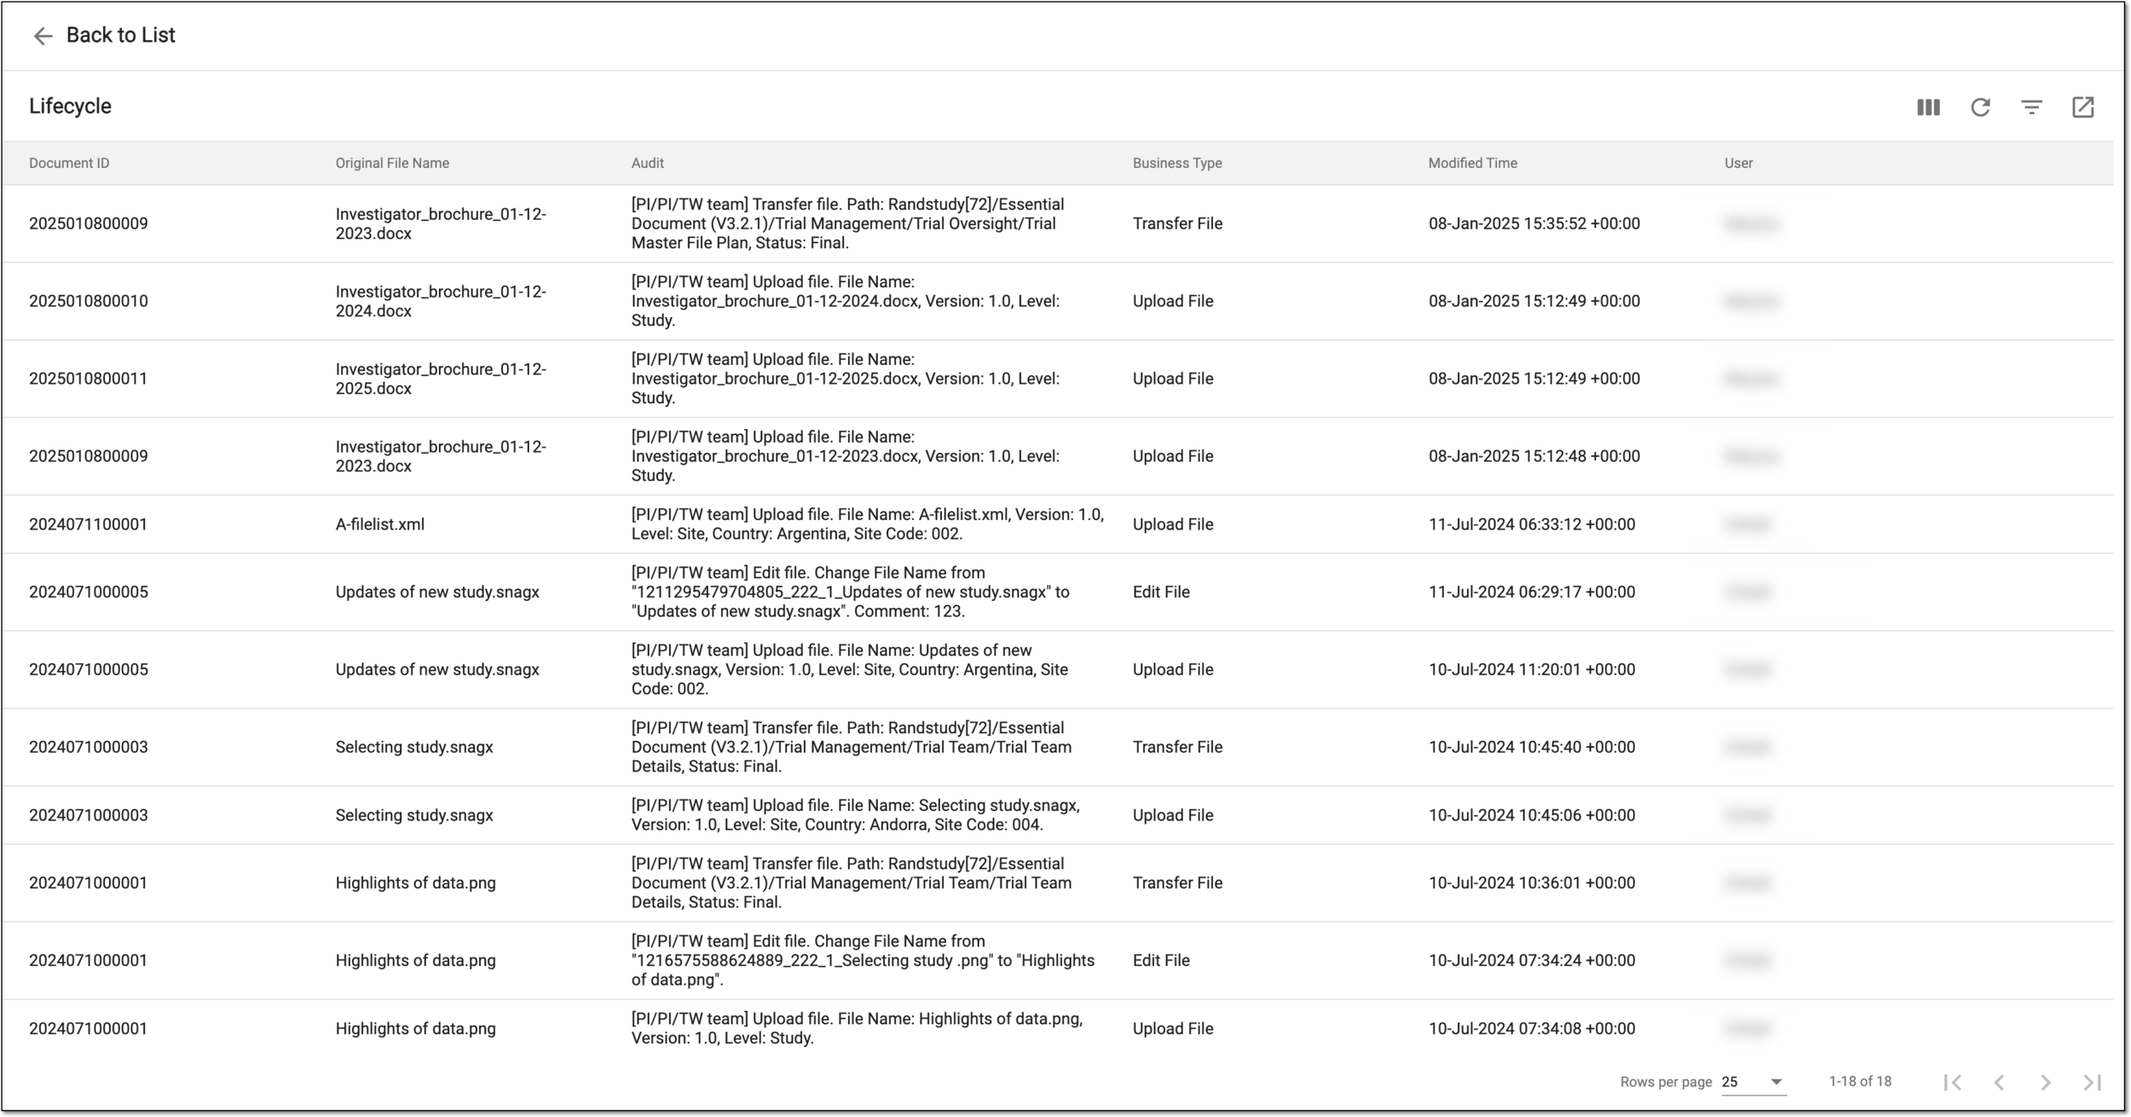Click Modified Time 10-Jul-2024 07:34:24
Viewport: 2131px width, 1117px height.
tap(1532, 960)
